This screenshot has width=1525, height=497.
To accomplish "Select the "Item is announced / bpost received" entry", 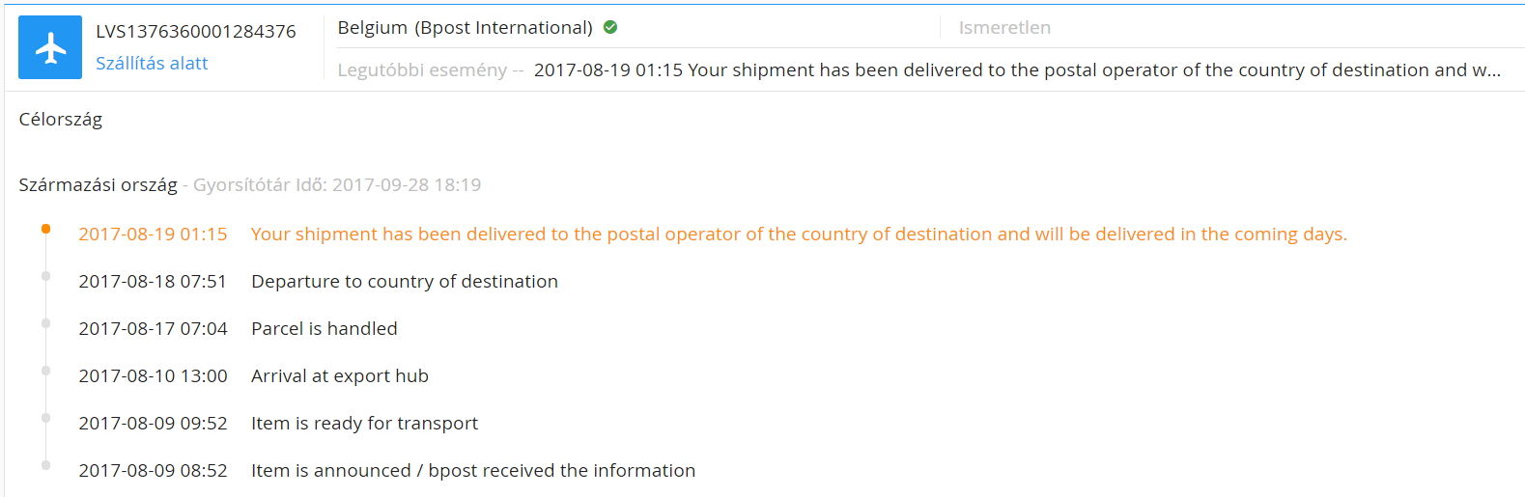I will point(472,470).
